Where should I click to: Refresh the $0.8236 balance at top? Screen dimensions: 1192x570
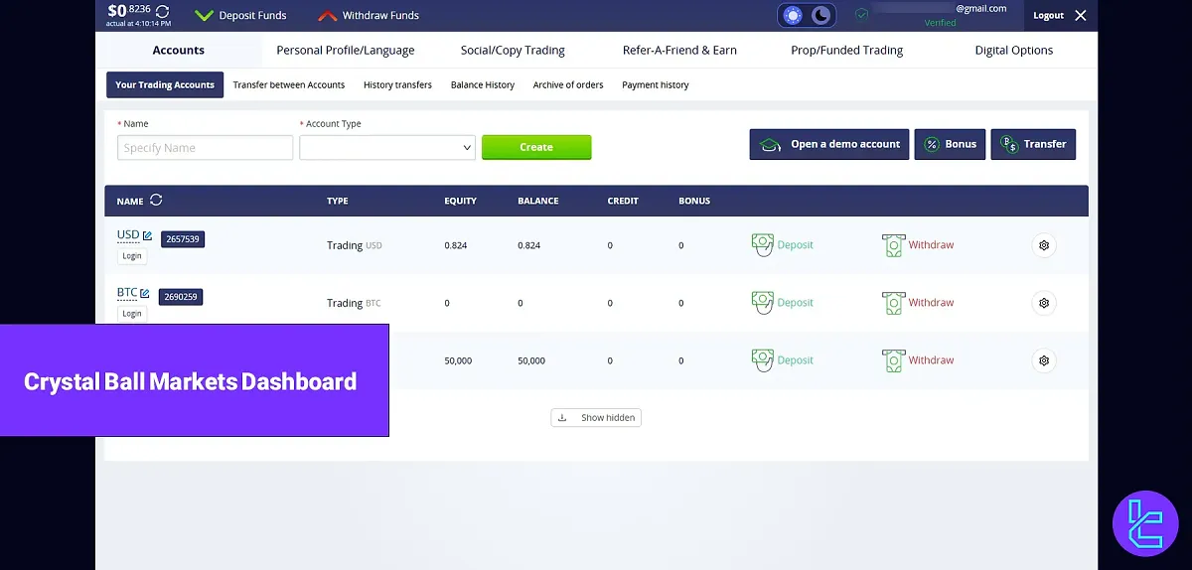(x=164, y=11)
